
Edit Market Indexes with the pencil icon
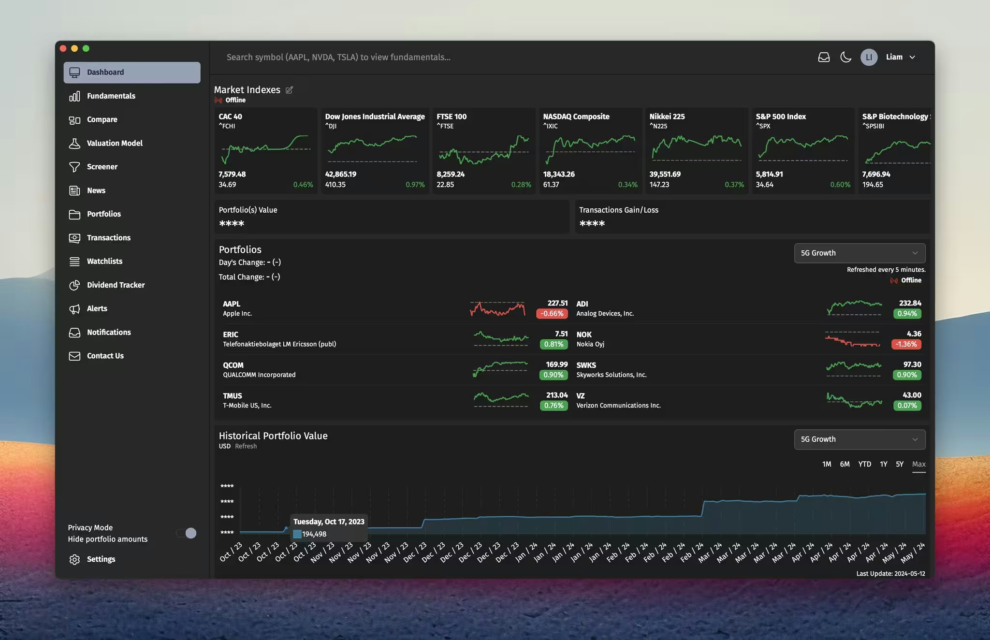pos(289,90)
